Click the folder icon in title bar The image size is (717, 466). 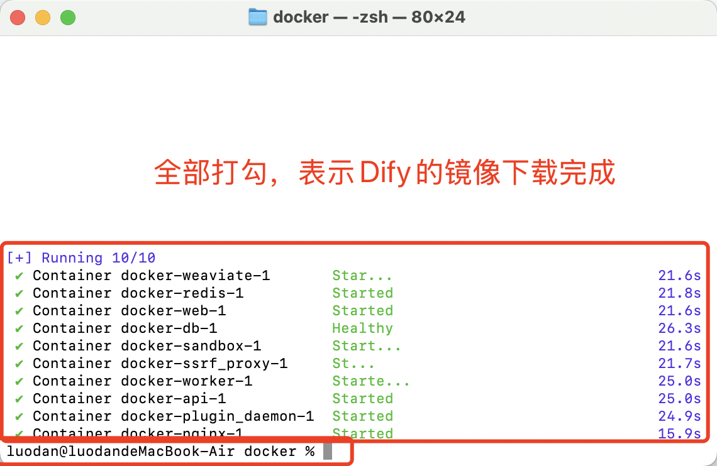pyautogui.click(x=258, y=18)
